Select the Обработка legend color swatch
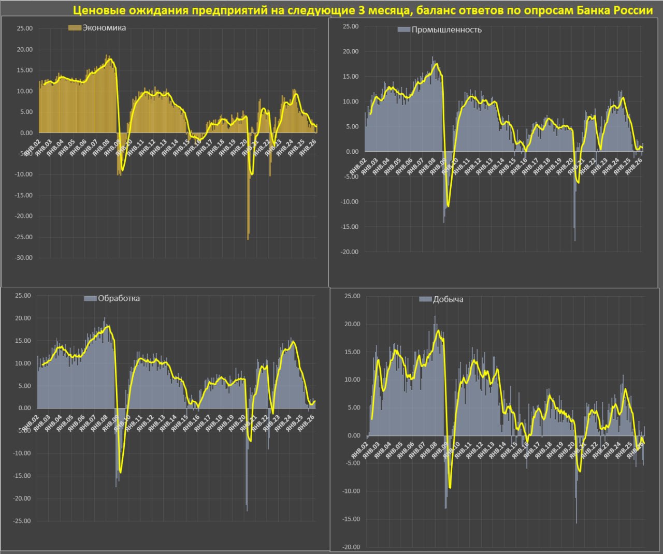The height and width of the screenshot is (554, 663). coord(90,299)
